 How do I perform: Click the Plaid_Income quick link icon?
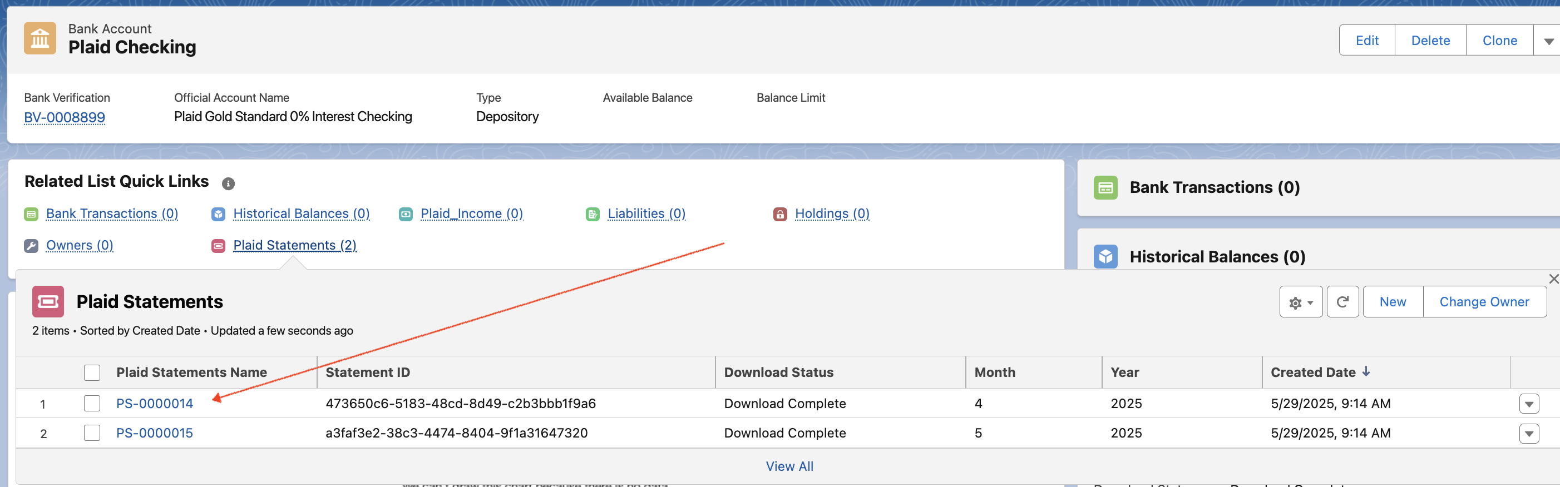coord(406,214)
